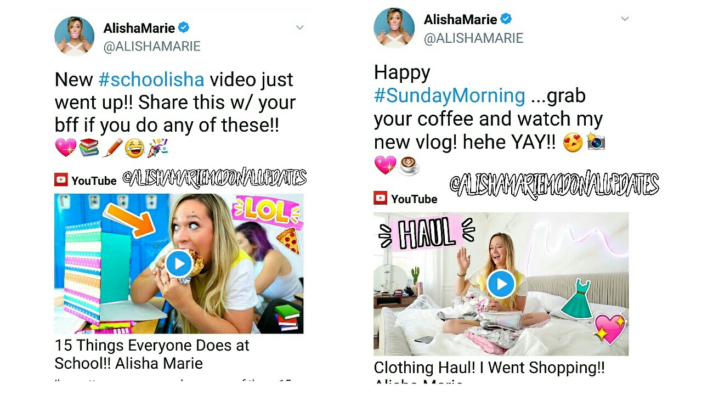
Task: Open the left tweet's dropdown chevron
Action: tap(299, 27)
